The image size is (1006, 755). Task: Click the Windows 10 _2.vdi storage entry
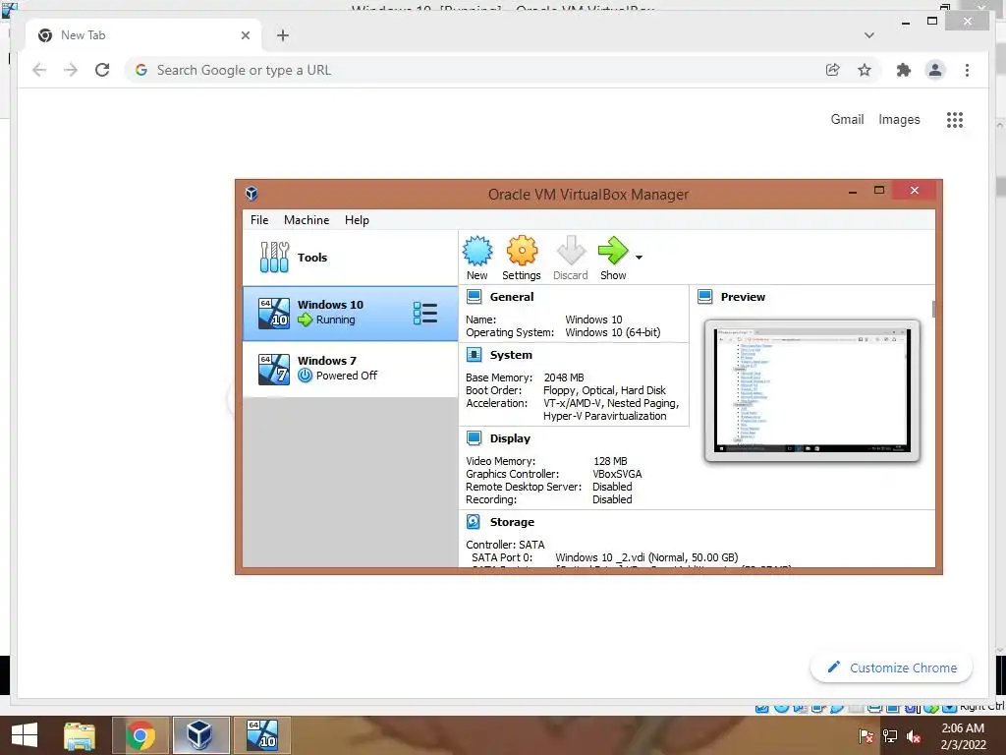tap(646, 557)
